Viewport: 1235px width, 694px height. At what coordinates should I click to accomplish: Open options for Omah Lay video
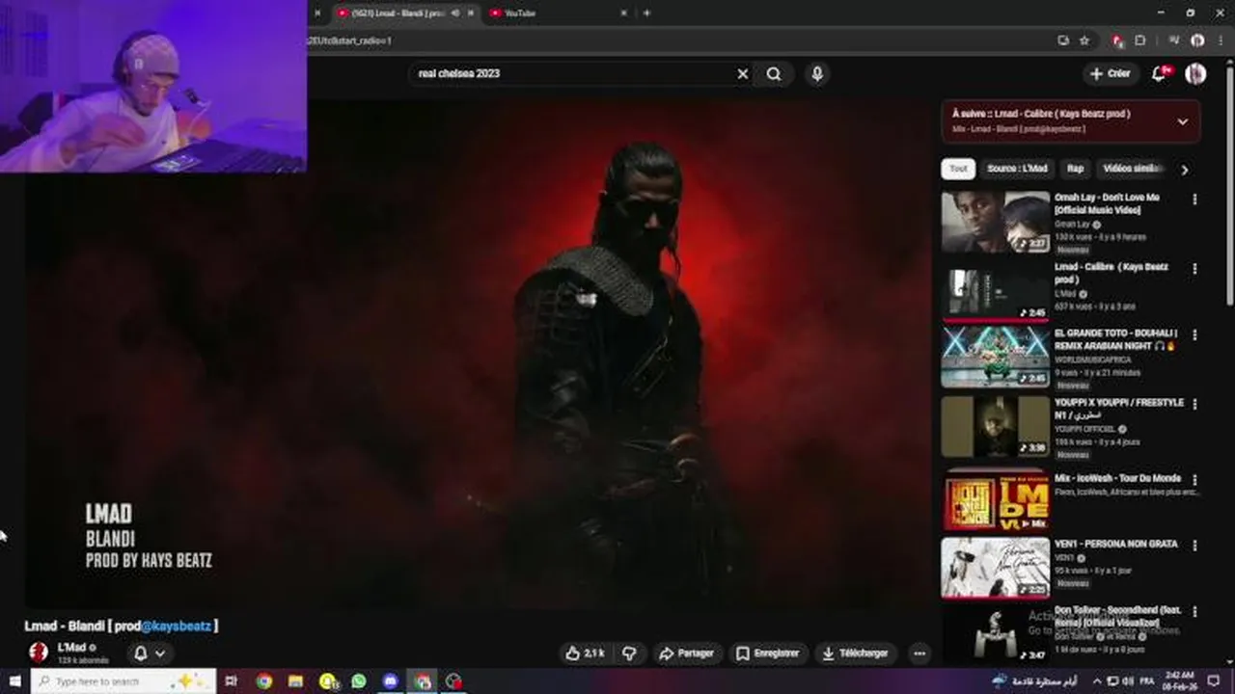coord(1194,200)
